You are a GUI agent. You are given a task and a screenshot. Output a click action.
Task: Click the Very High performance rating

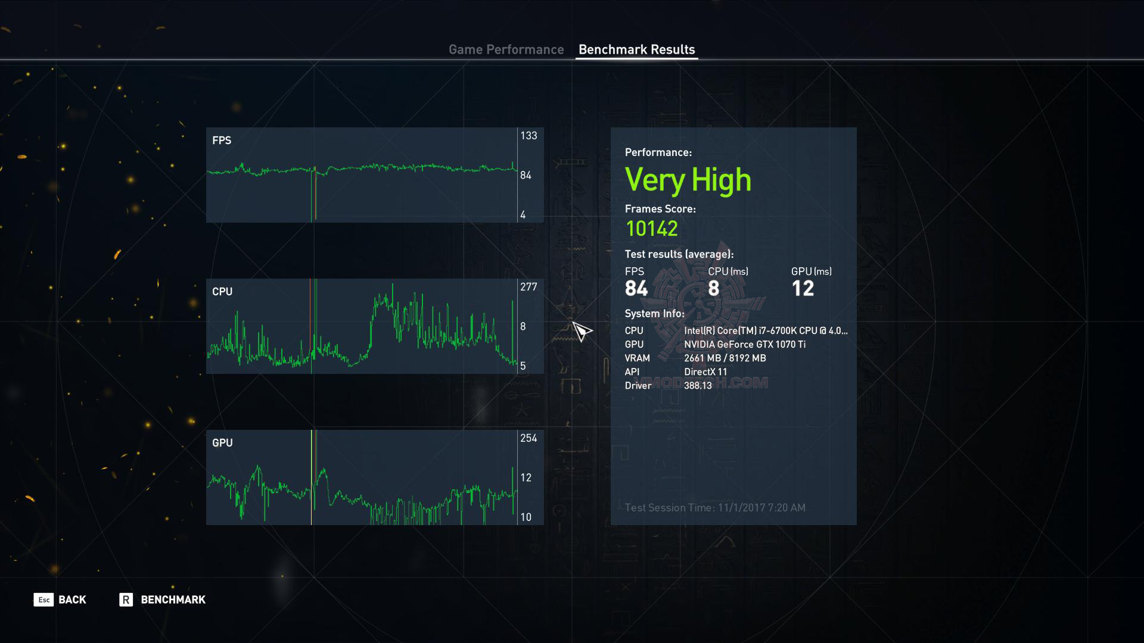[x=688, y=180]
